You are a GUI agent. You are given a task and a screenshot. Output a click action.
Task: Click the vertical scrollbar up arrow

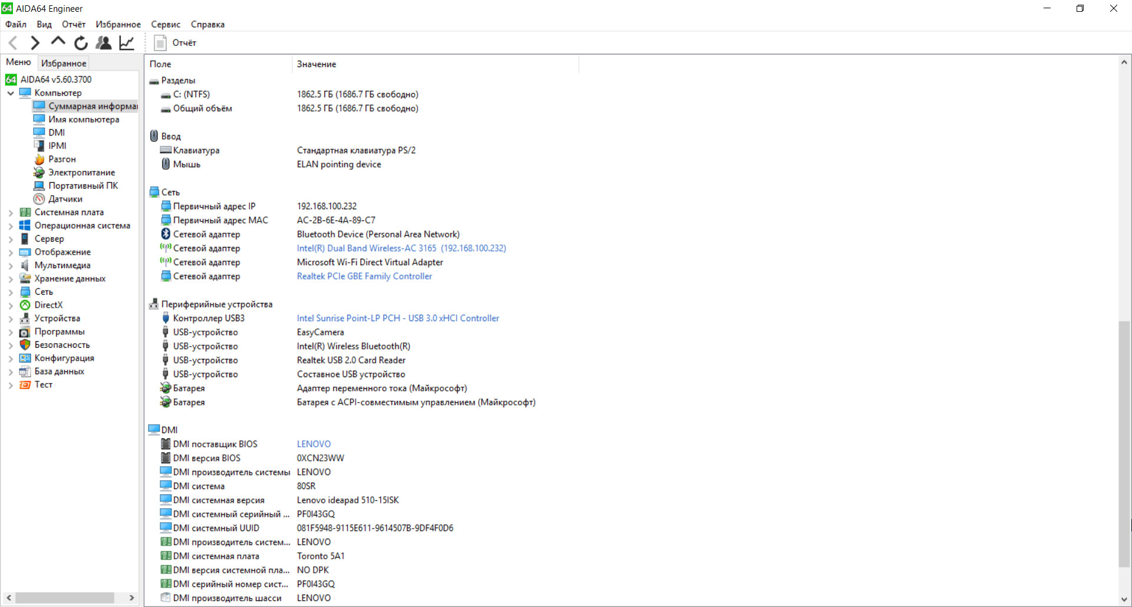pos(1124,62)
